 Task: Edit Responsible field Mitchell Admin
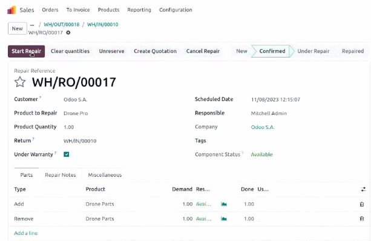(269, 113)
